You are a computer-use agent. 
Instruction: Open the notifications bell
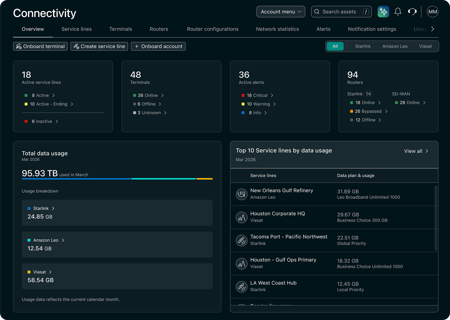pos(398,12)
